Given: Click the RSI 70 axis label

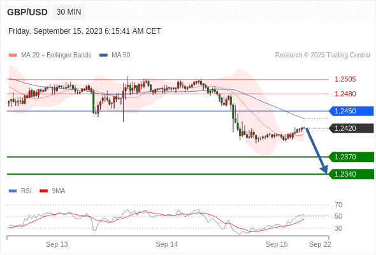Looking at the screenshot, I should [x=338, y=205].
